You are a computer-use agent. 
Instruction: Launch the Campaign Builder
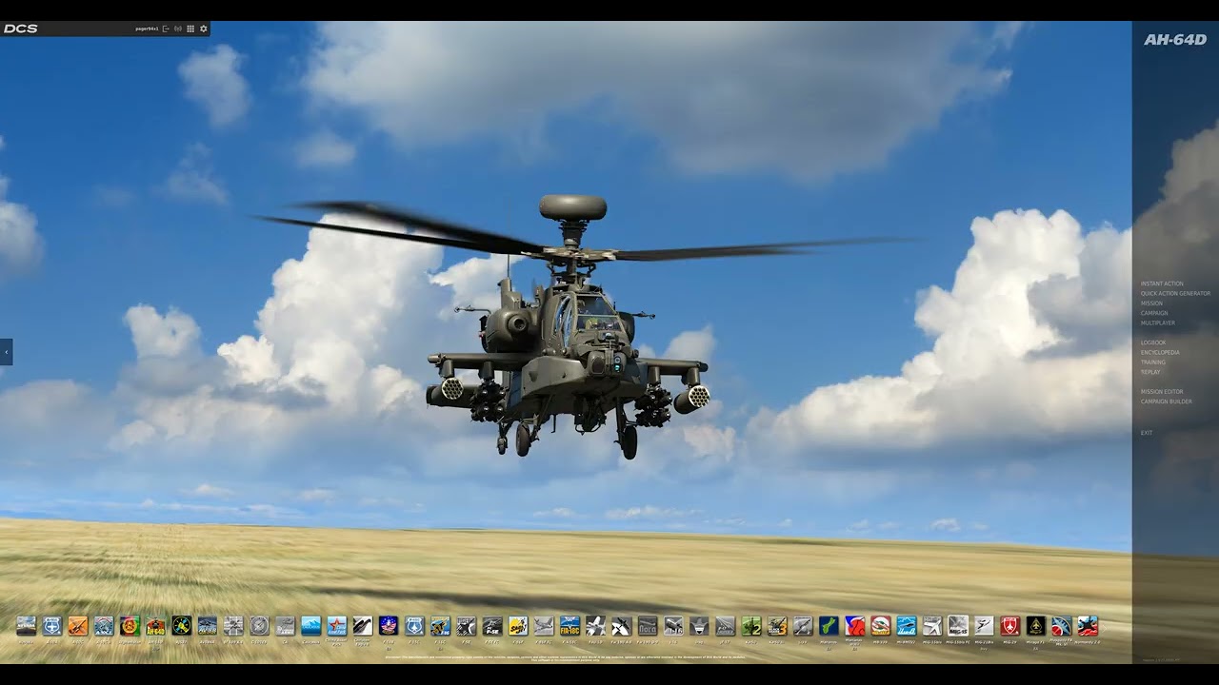click(1167, 401)
